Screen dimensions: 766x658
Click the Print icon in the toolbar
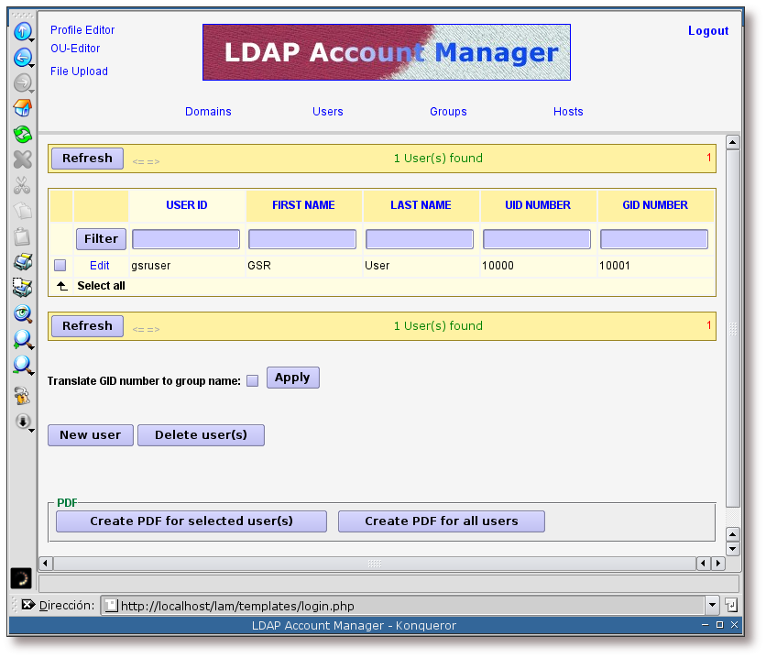pos(22,263)
